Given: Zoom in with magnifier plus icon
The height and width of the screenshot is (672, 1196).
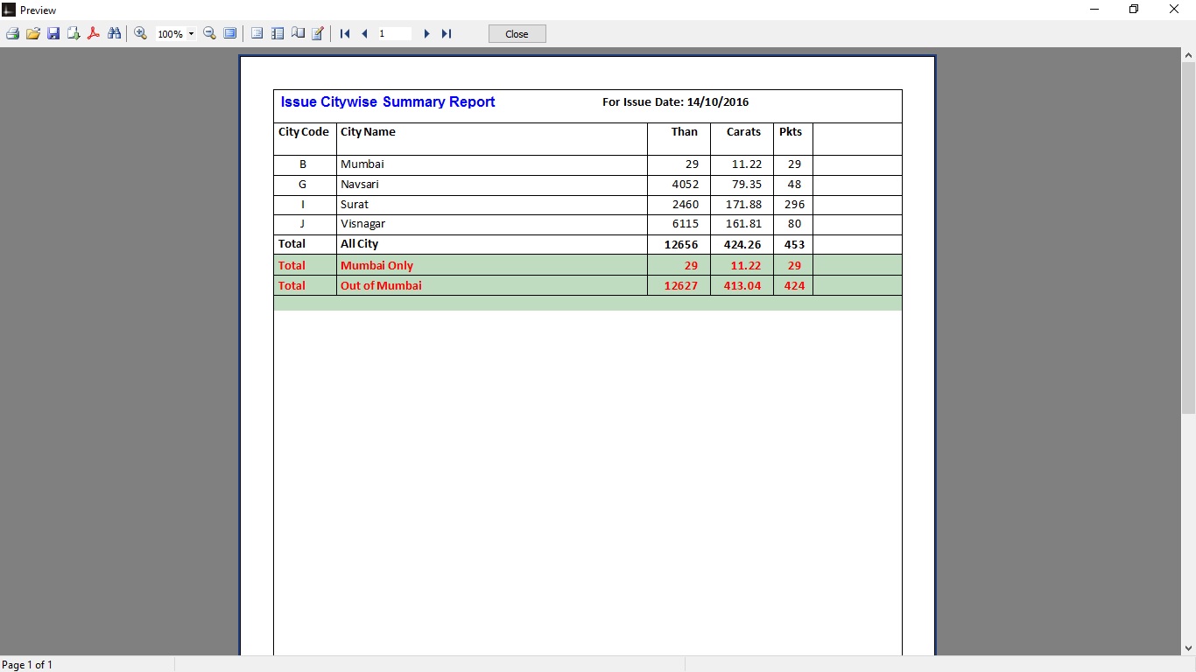Looking at the screenshot, I should click(x=140, y=33).
